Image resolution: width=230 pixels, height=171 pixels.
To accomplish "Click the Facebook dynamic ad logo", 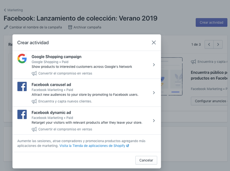I will point(22,114).
